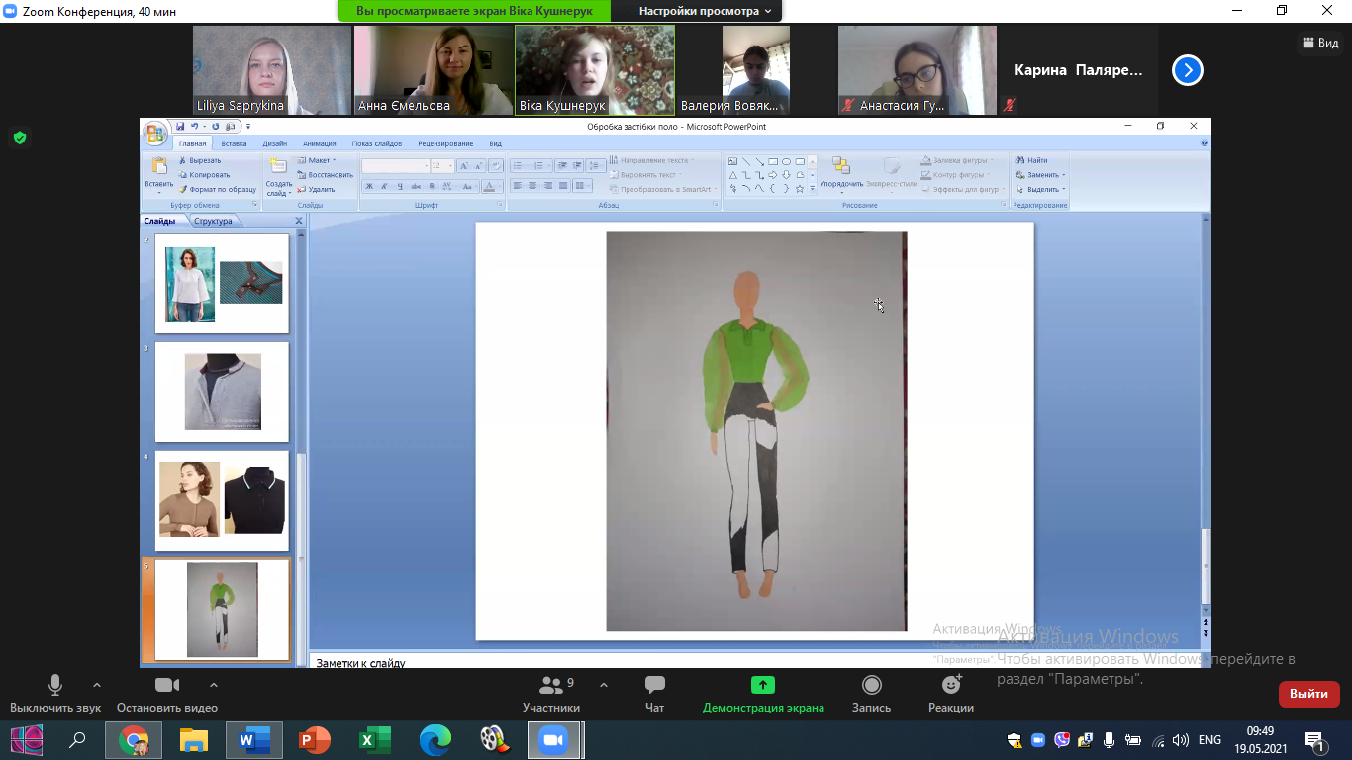The image size is (1352, 760).
Task: Open PowerPoint from Windows taskbar
Action: pos(315,739)
